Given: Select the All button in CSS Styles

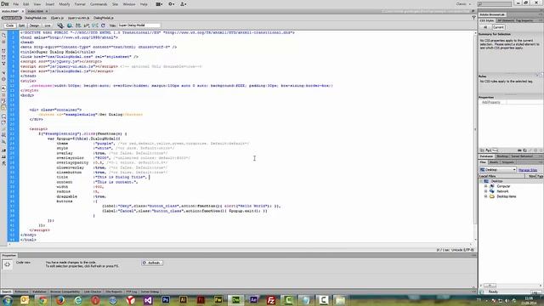Looking at the screenshot, I should coord(485,27).
